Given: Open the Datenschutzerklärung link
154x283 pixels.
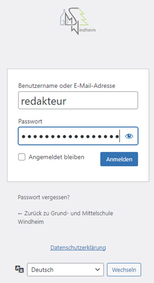Looking at the screenshot, I should point(78,248).
